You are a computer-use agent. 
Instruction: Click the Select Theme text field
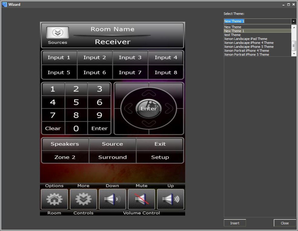pos(257,21)
